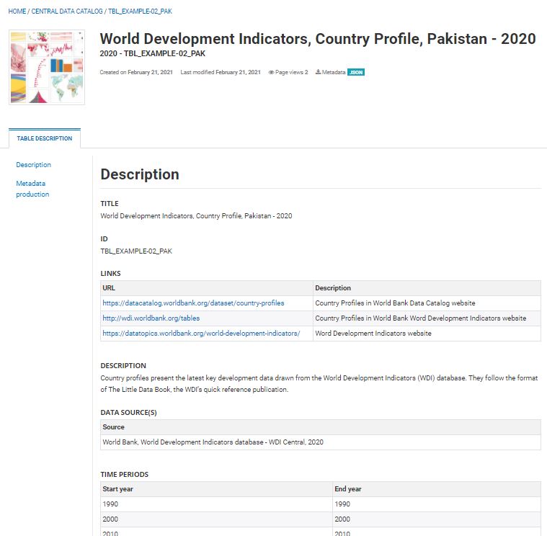Click the TBL_EXAMPLE-02_PAK breadcrumb
The height and width of the screenshot is (536, 547).
140,12
